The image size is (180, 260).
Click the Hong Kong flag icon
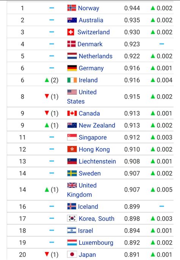(72, 149)
